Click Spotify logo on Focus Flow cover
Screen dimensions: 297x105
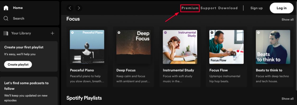click(x=212, y=33)
